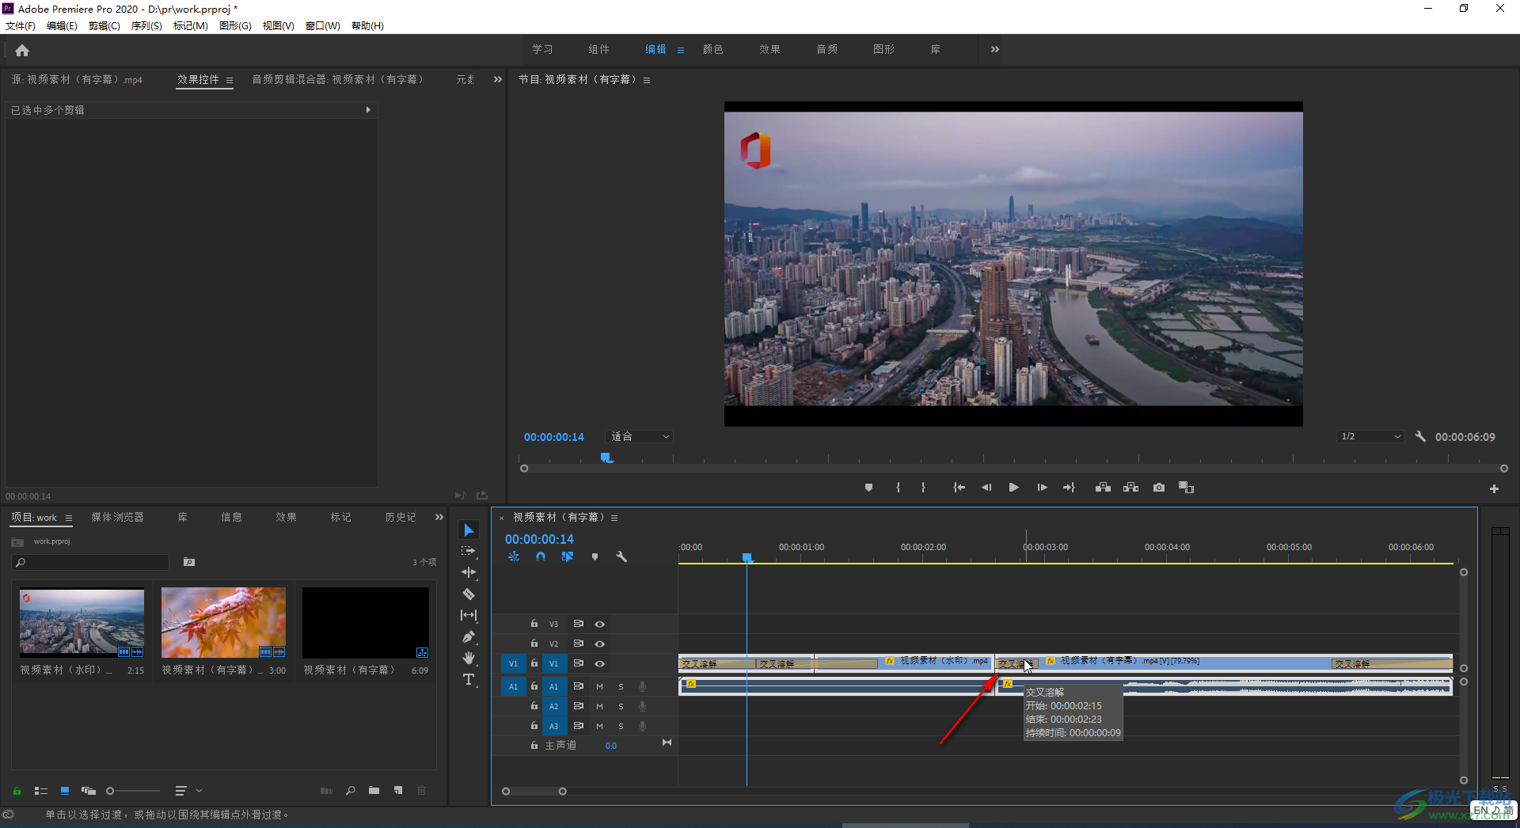The width and height of the screenshot is (1520, 828).
Task: Click Go to In point button
Action: 959,488
